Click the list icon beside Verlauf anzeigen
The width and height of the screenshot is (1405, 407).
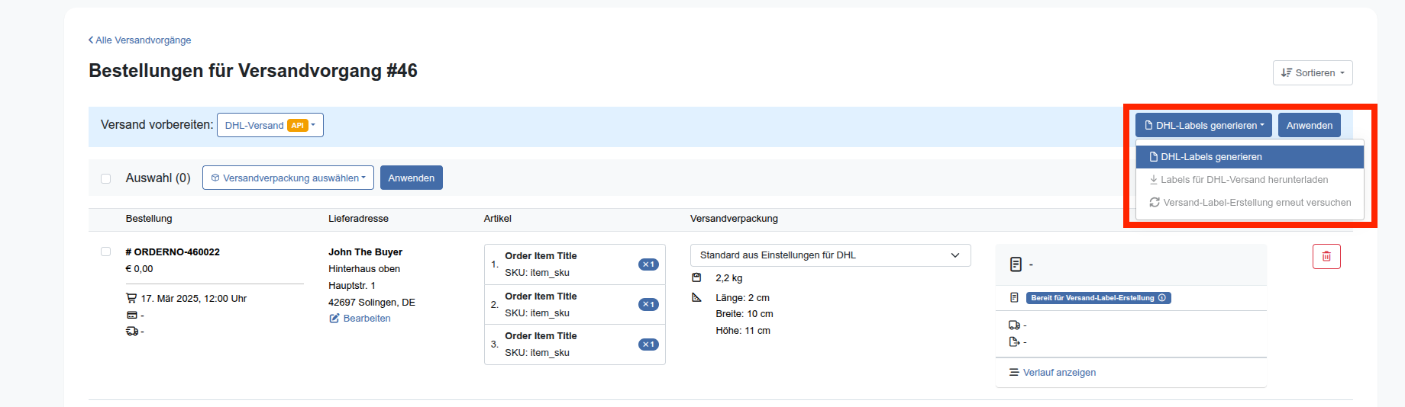pyautogui.click(x=1014, y=373)
